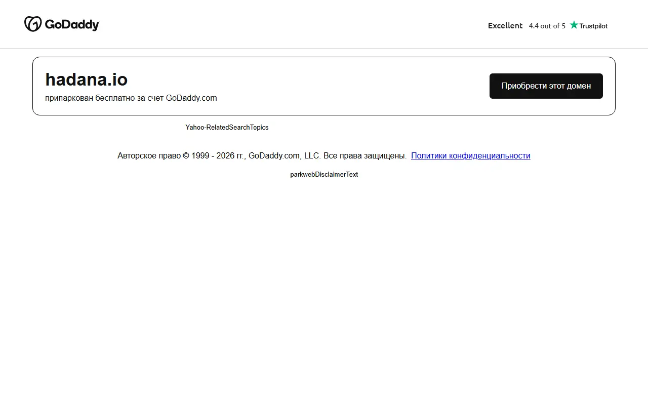Open the "Политики конфиденциальности" link

click(x=471, y=156)
